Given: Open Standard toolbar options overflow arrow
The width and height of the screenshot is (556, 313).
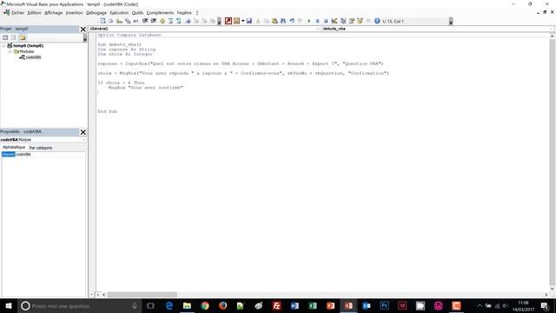Looking at the screenshot, I should [451, 21].
